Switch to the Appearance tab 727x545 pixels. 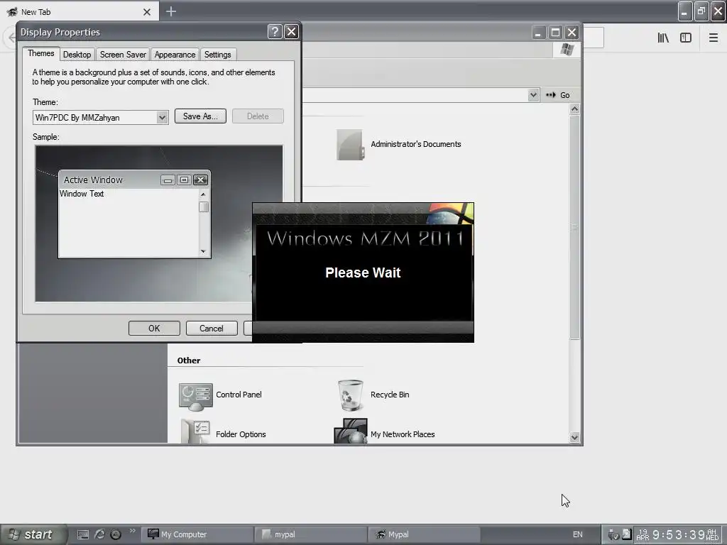coord(175,55)
